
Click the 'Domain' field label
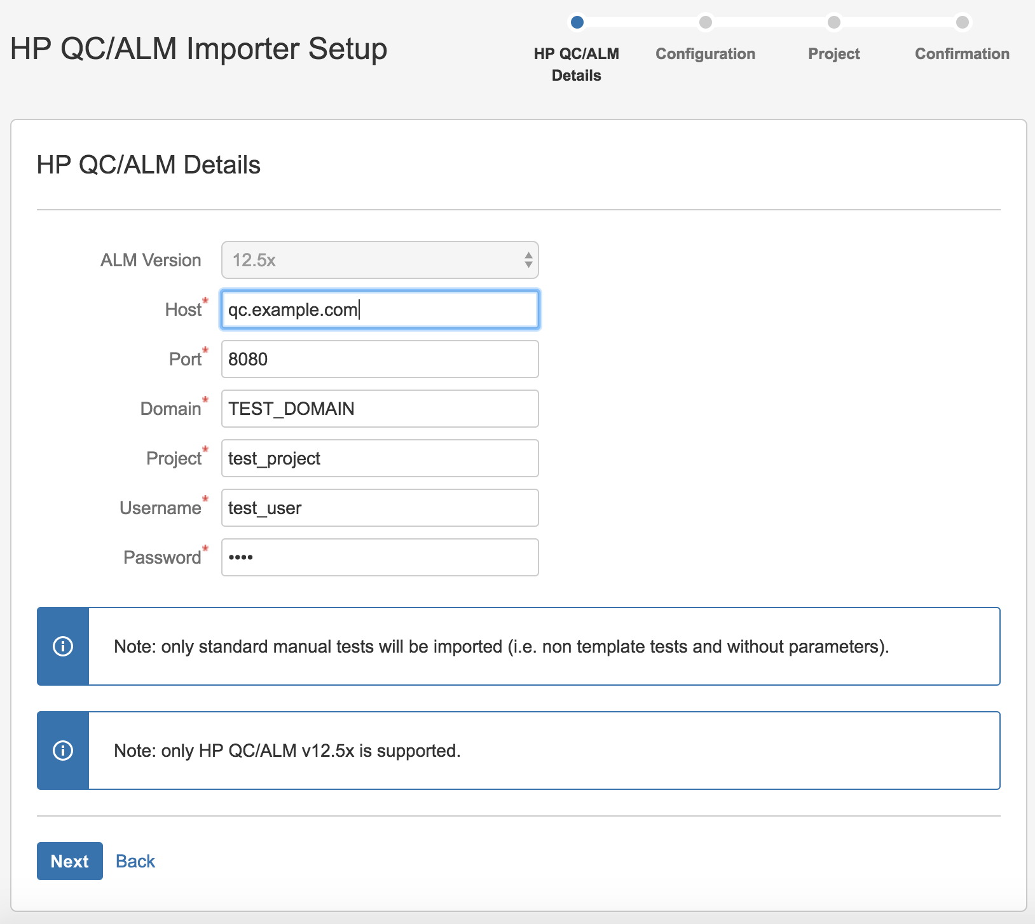[x=170, y=409]
